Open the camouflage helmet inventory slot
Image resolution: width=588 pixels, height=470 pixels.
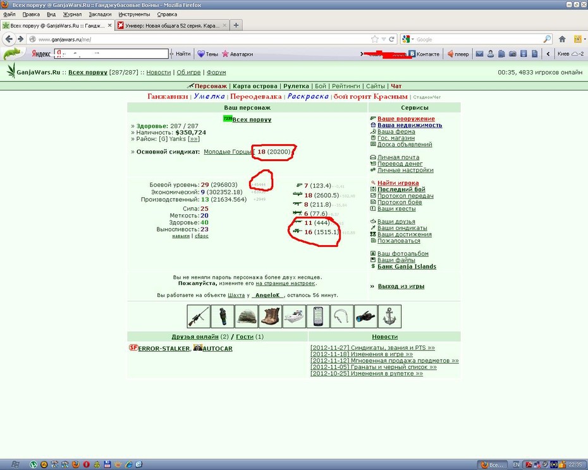pos(247,316)
